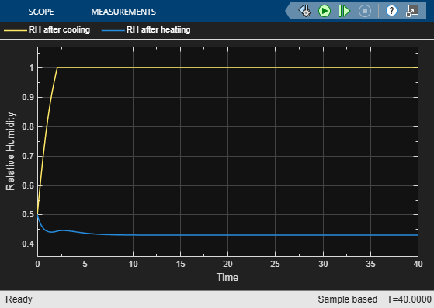
Task: Click the yellow legend line swatch
Action: tap(16, 30)
